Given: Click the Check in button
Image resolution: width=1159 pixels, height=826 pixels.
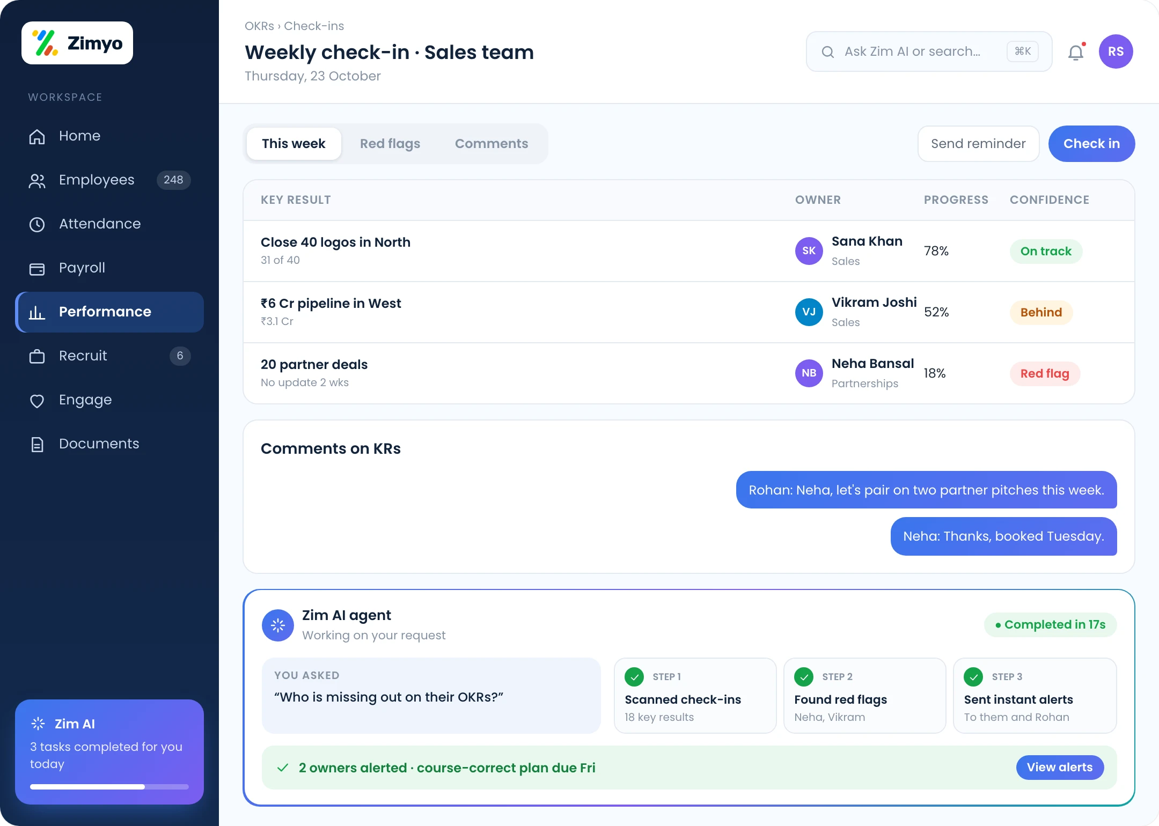Looking at the screenshot, I should [1091, 144].
